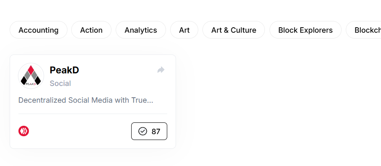The height and width of the screenshot is (166, 381).
Task: Select the Art category chip
Action: coord(184,30)
